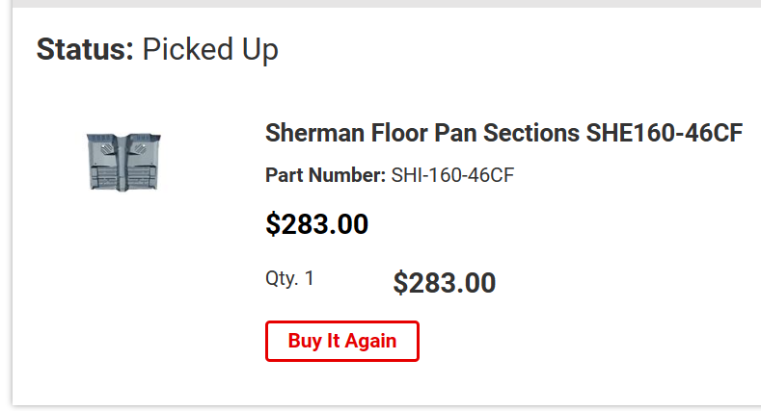This screenshot has height=411, width=761.
Task: Click the Picked Up status text
Action: click(210, 50)
